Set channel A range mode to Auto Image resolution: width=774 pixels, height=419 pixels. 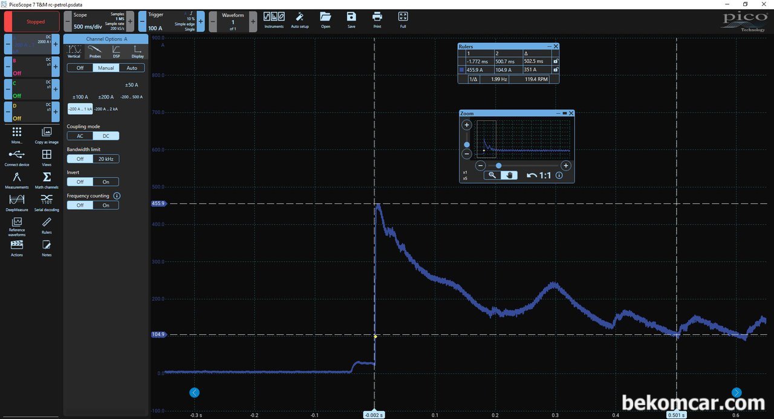pos(132,68)
